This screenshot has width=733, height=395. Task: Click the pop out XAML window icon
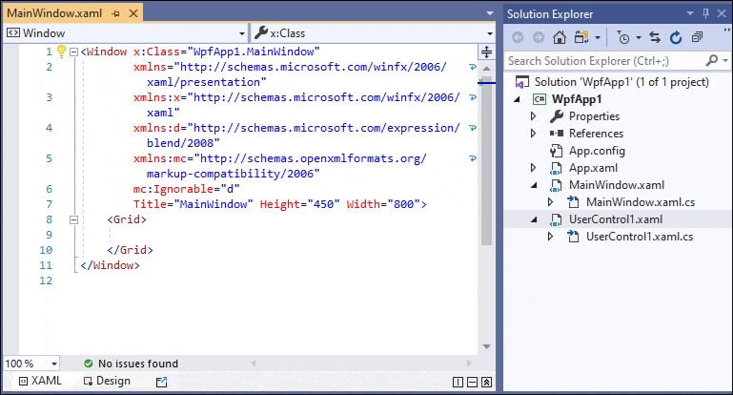click(161, 382)
